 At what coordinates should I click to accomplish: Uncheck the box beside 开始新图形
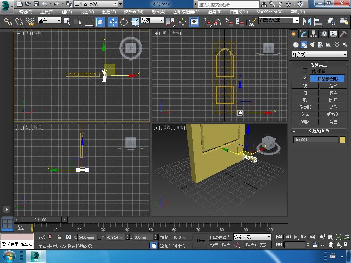coord(305,78)
